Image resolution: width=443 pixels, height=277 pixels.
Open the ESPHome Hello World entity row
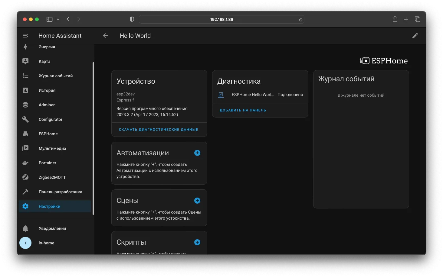point(260,95)
